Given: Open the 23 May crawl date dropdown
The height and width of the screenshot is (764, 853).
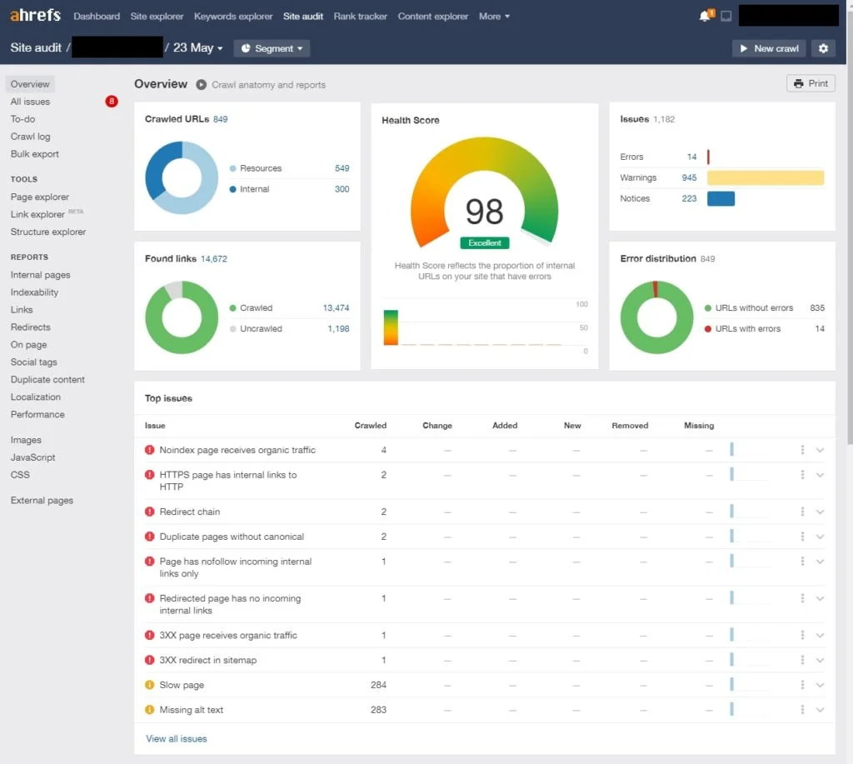Looking at the screenshot, I should click(x=197, y=48).
